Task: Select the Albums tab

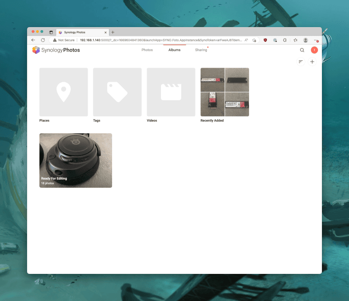Action: tap(174, 50)
